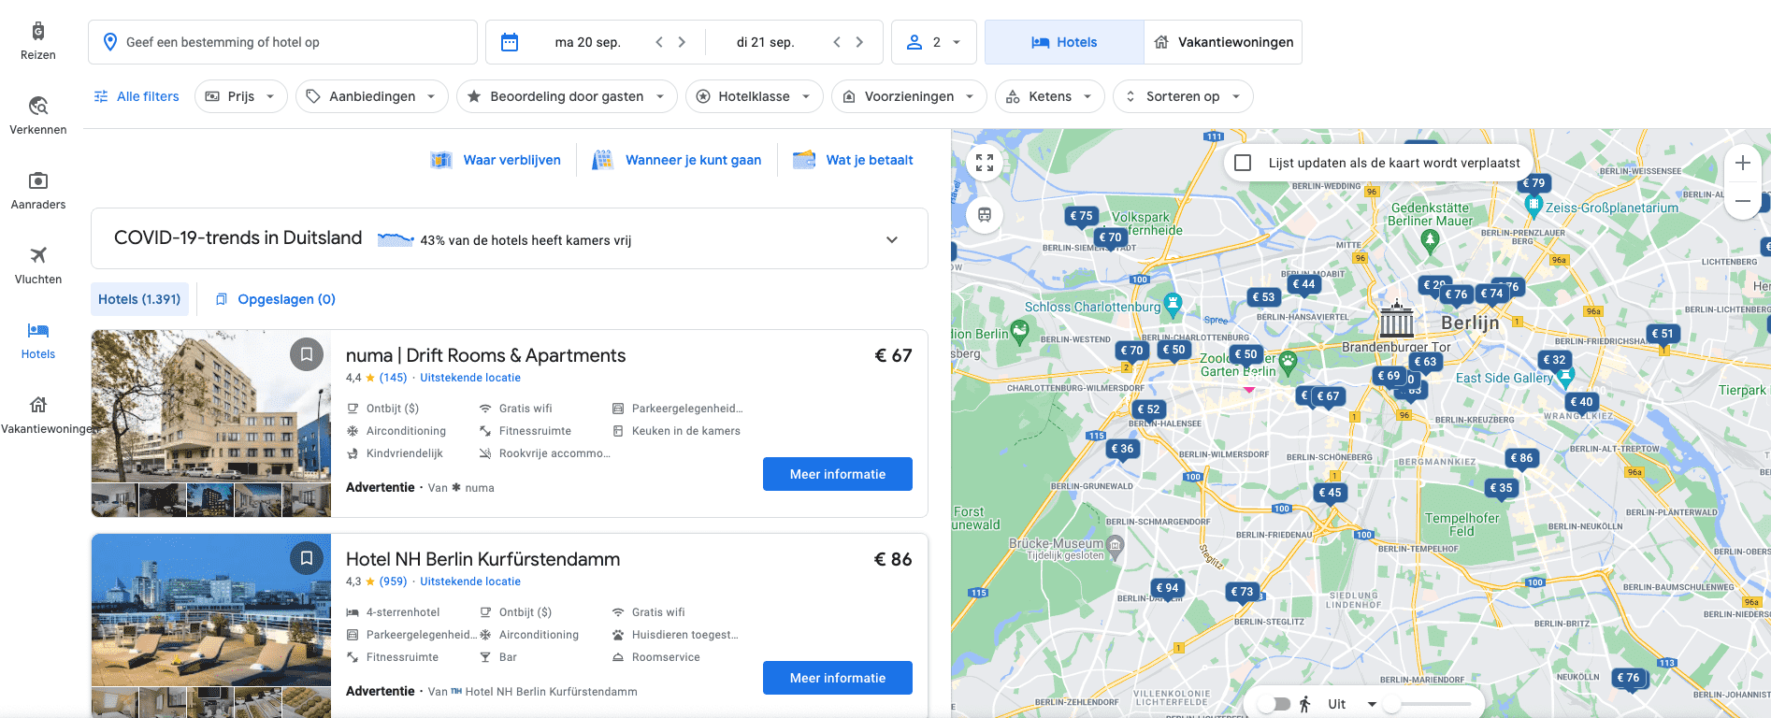Open the Sorteren op dropdown

(1183, 96)
